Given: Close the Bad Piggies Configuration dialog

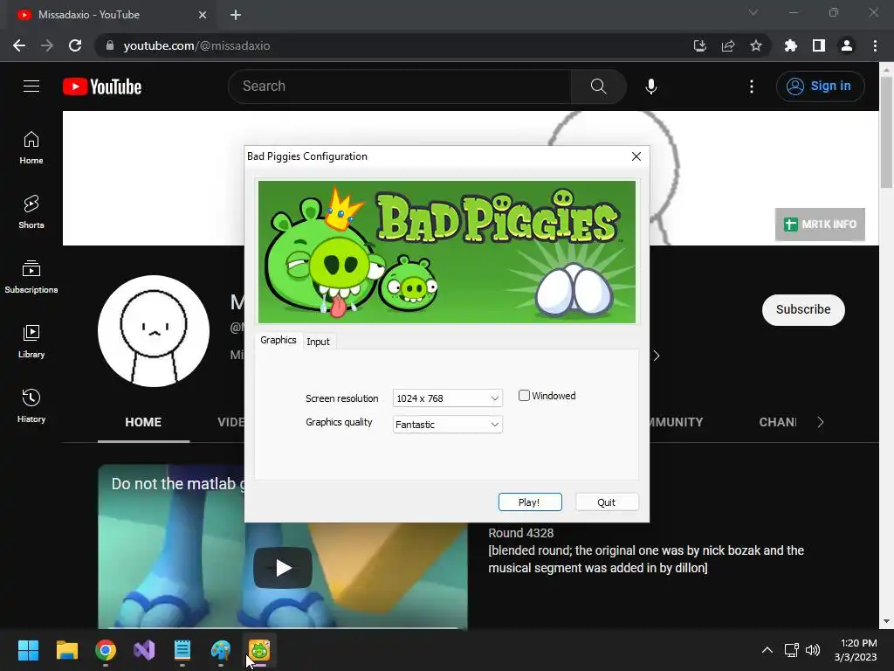Looking at the screenshot, I should 636,156.
